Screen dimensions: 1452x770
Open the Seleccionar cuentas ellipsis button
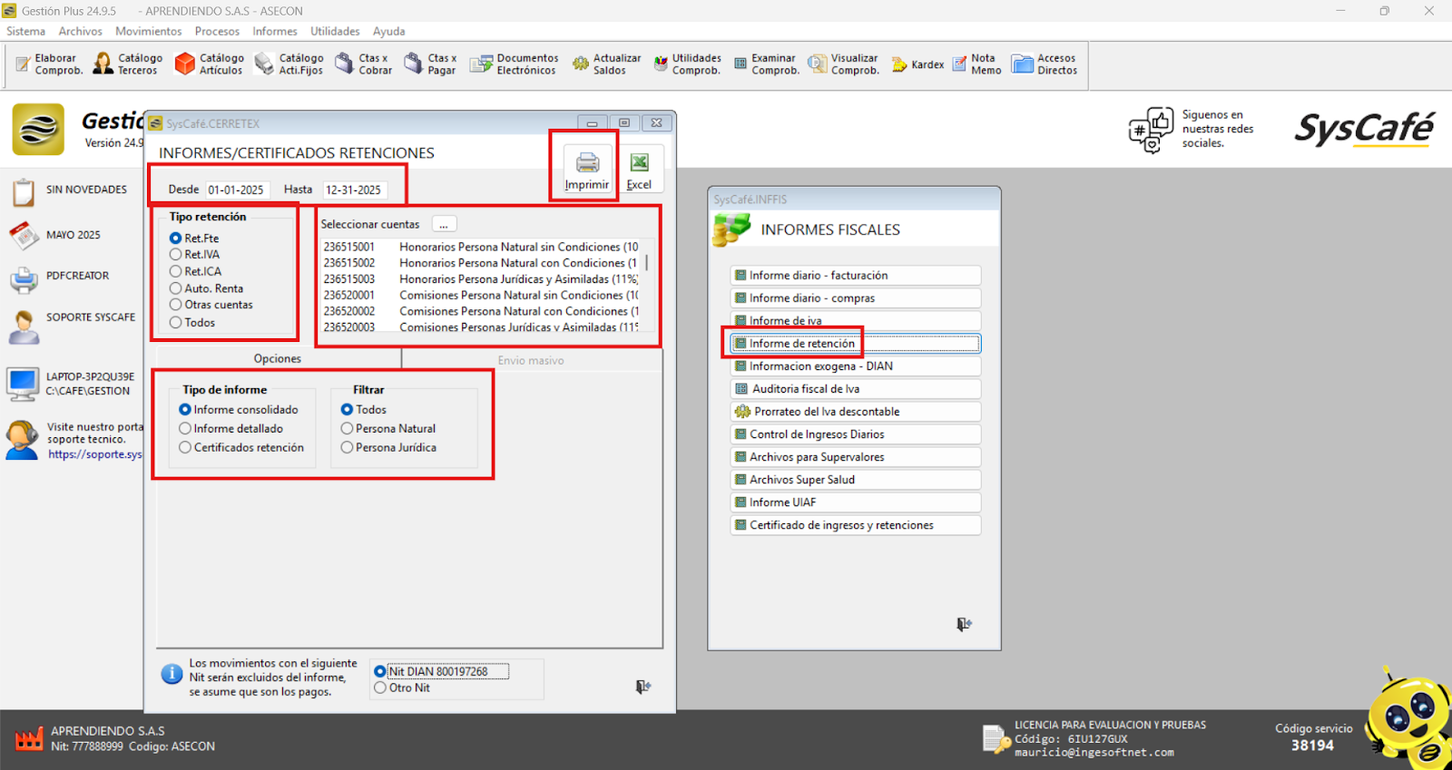[x=444, y=225]
